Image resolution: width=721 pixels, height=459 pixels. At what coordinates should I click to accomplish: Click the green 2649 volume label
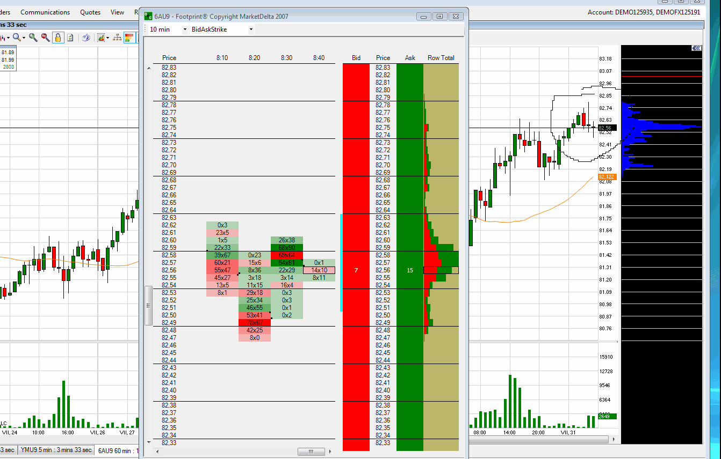coord(607,416)
